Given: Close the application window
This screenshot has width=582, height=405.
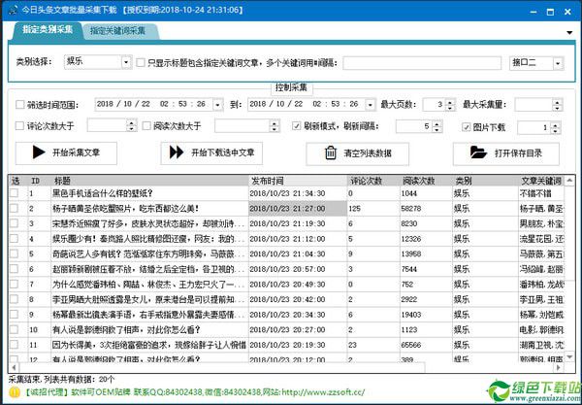Looking at the screenshot, I should pos(567,8).
